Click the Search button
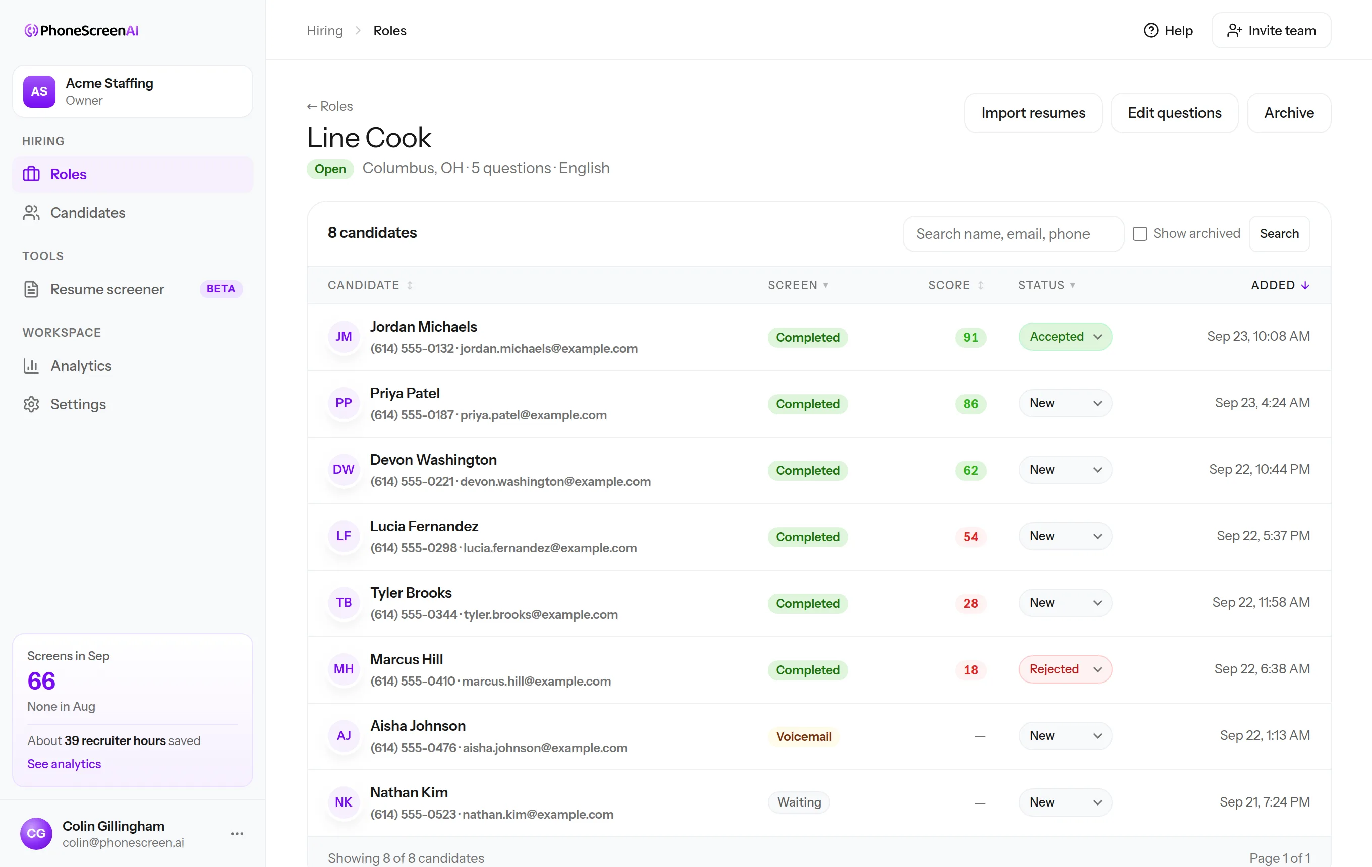The image size is (1372, 867). (1279, 233)
